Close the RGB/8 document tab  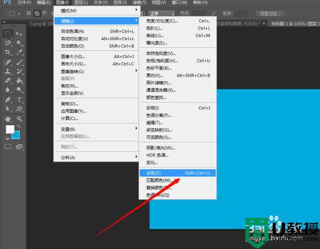[264, 23]
